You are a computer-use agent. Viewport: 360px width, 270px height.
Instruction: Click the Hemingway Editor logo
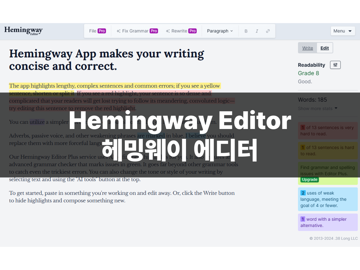coord(23,31)
